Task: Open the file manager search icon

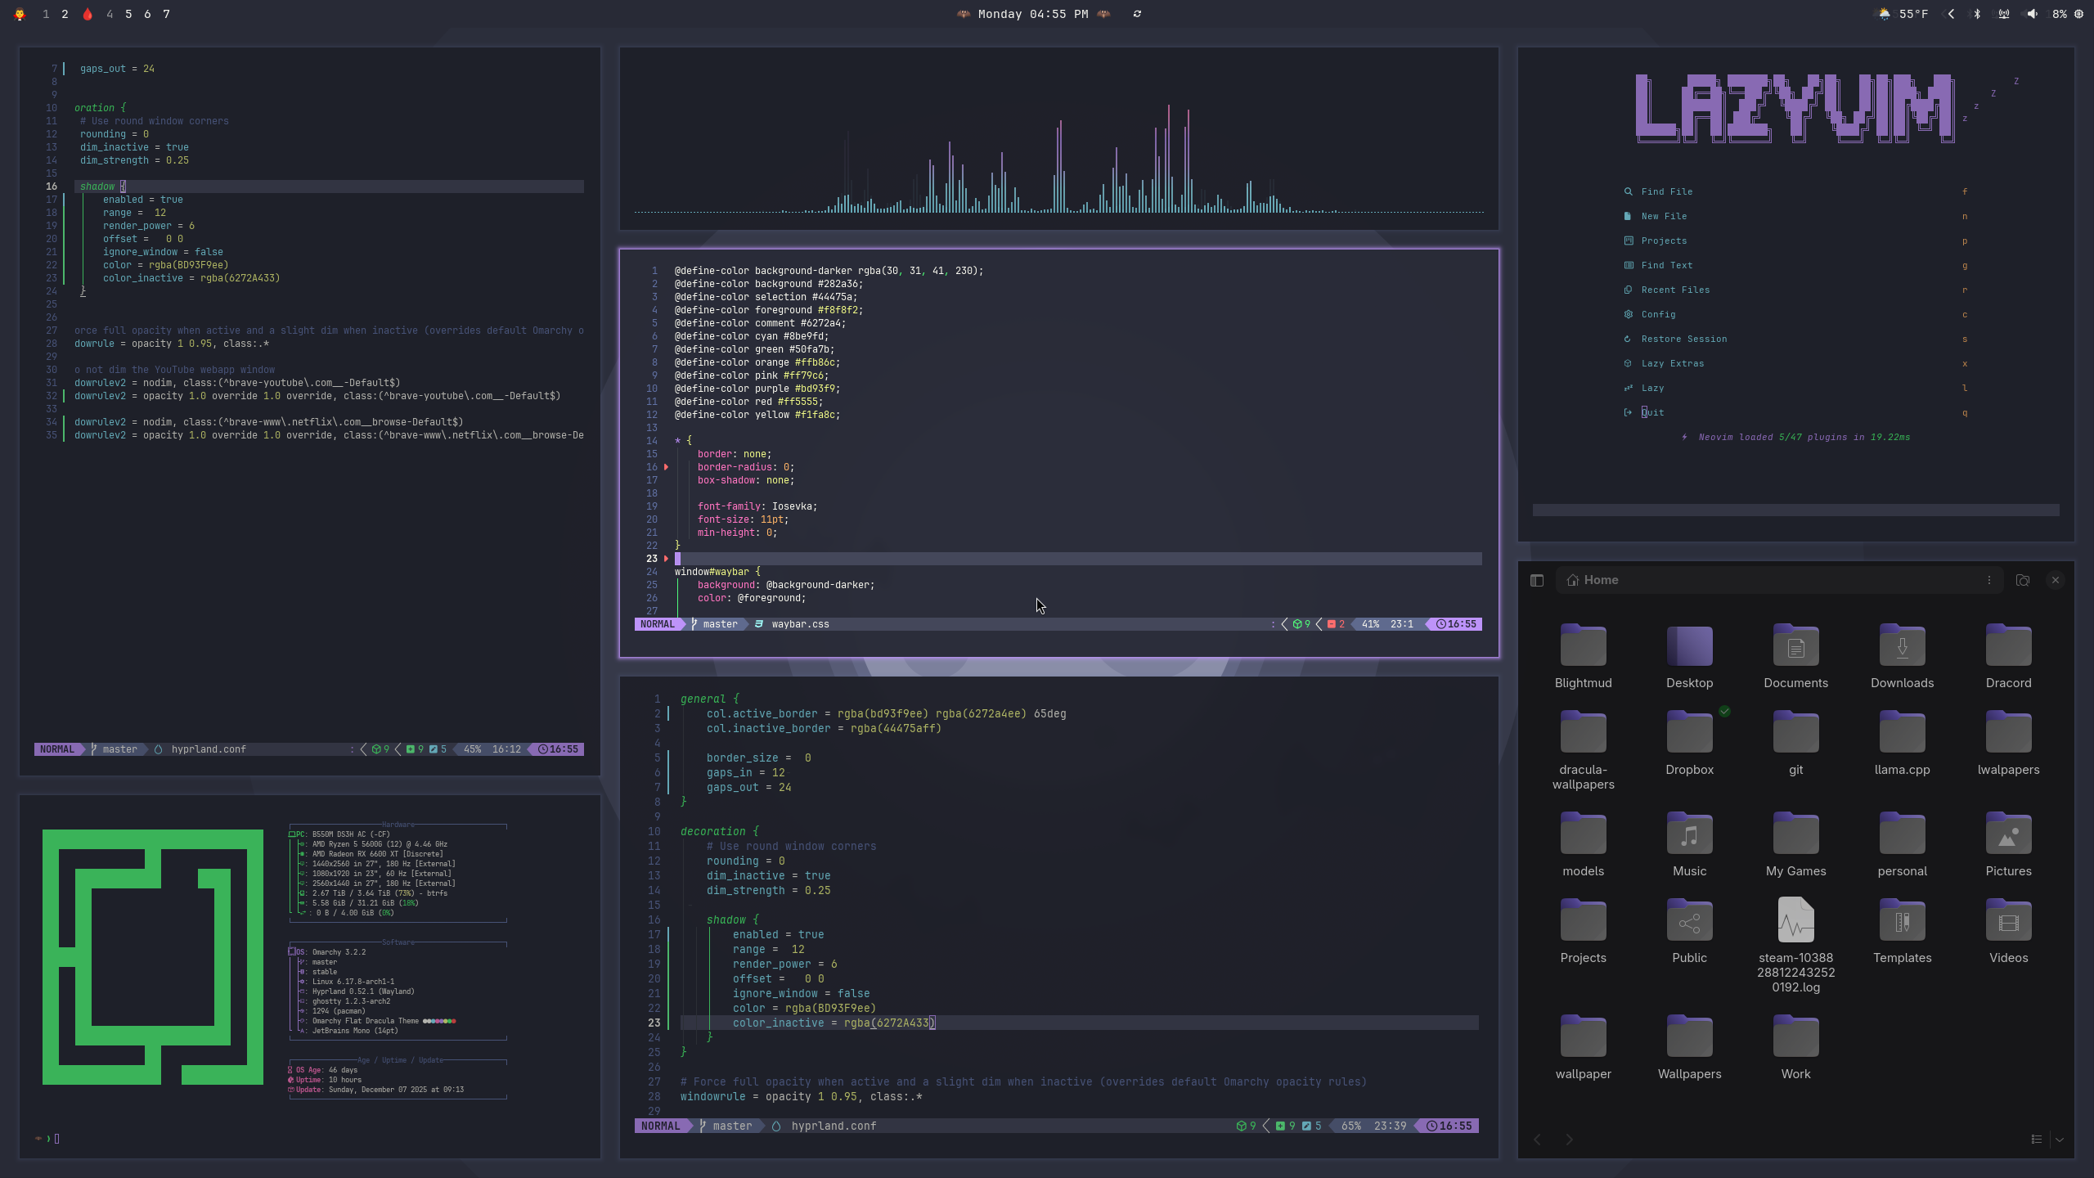Action: pyautogui.click(x=2023, y=580)
